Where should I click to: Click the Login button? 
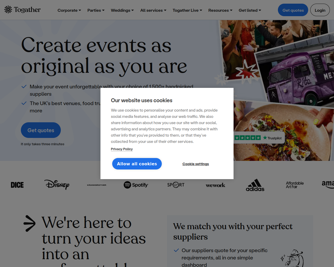(320, 10)
